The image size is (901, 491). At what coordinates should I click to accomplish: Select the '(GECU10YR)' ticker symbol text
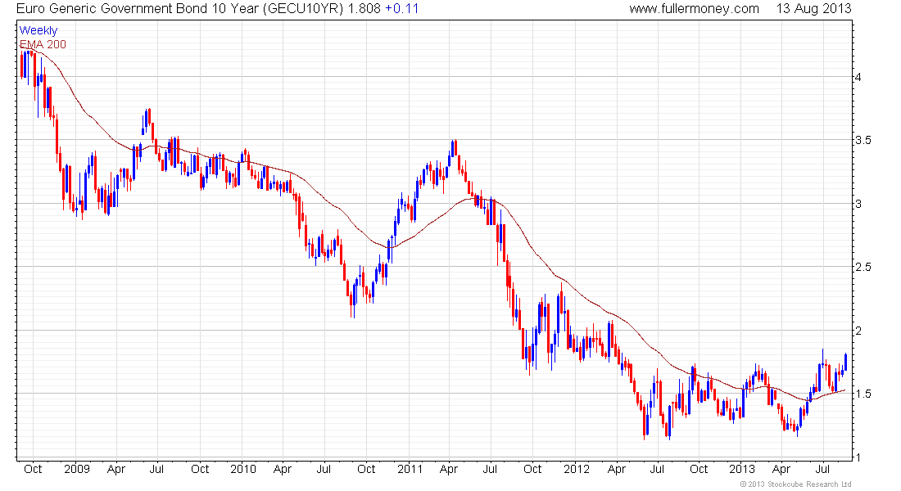click(303, 9)
